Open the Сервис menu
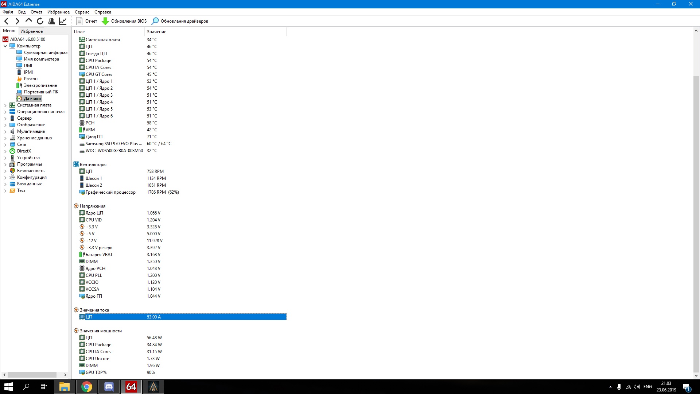Viewport: 700px width, 394px height. tap(82, 12)
